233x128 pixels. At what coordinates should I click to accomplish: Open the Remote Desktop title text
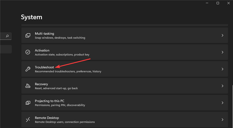tap(47, 118)
